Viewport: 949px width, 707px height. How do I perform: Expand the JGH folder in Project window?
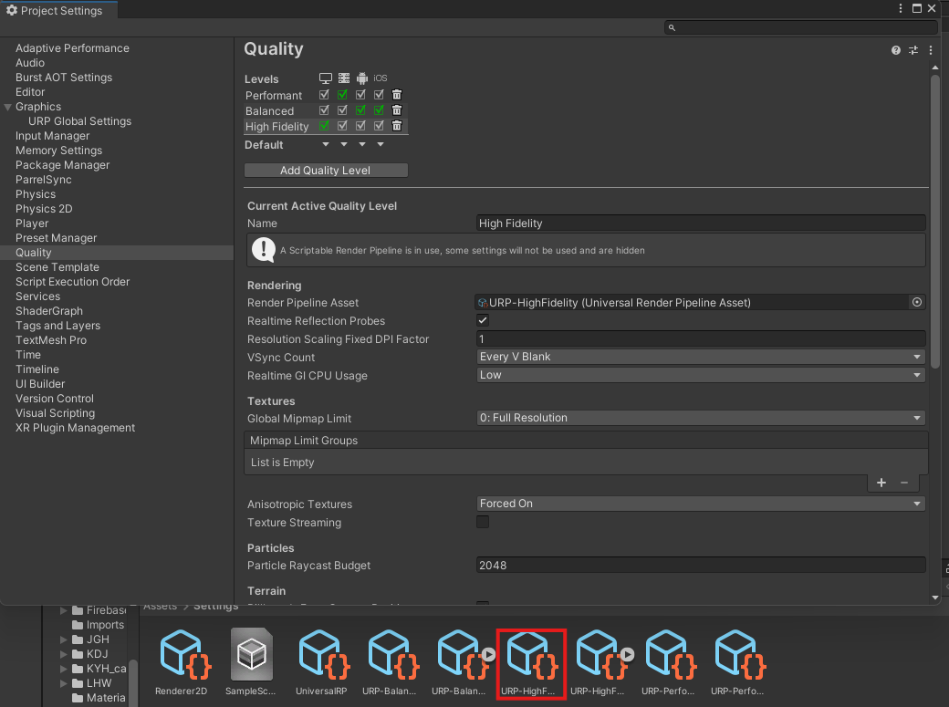(x=64, y=639)
